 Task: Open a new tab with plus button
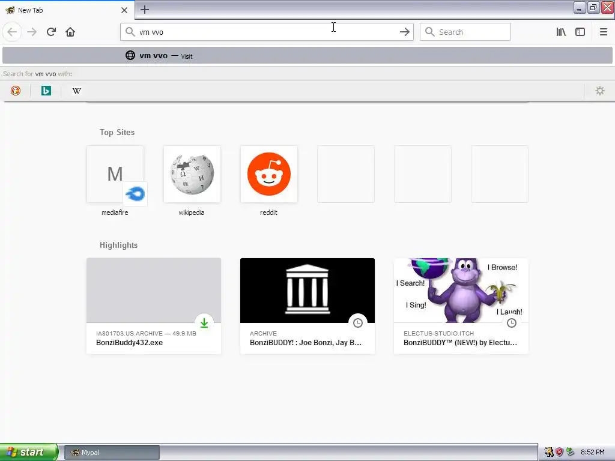point(145,10)
